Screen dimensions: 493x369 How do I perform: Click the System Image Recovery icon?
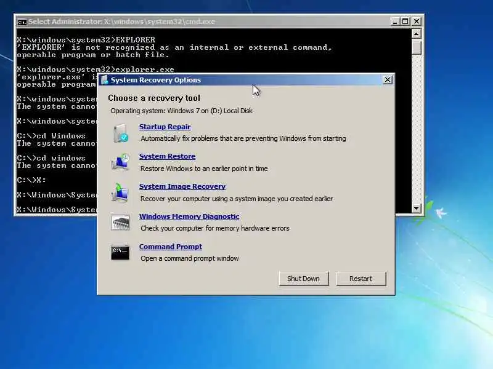pos(120,192)
